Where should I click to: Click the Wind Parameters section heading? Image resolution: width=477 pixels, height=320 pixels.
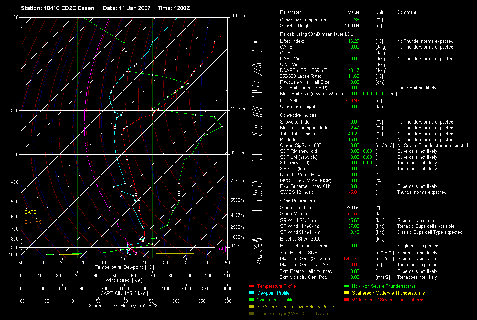pyautogui.click(x=297, y=201)
